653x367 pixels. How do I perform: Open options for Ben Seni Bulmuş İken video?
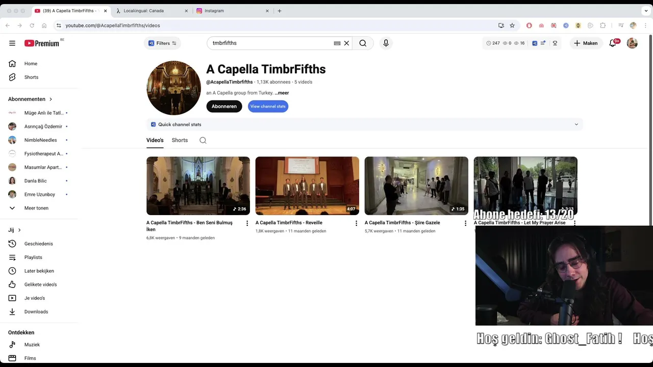[x=247, y=223]
